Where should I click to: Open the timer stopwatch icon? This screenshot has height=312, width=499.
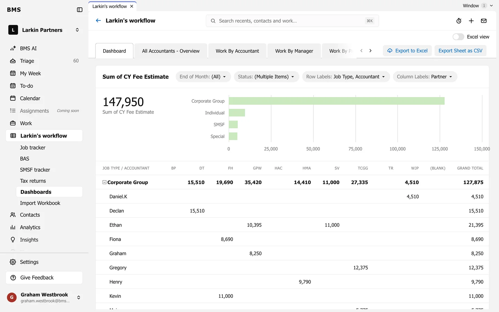tap(459, 21)
